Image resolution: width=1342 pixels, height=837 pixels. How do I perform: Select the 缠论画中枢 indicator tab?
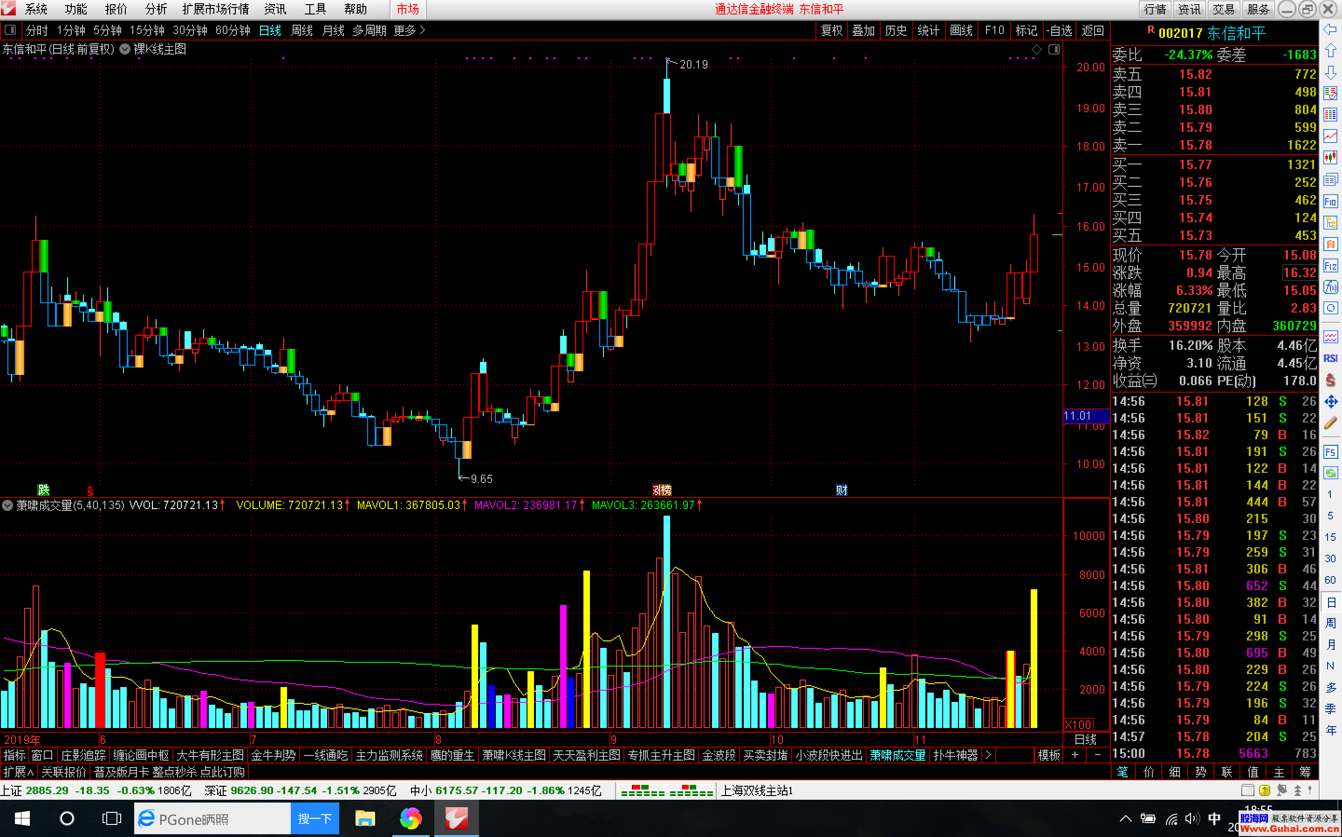[141, 755]
